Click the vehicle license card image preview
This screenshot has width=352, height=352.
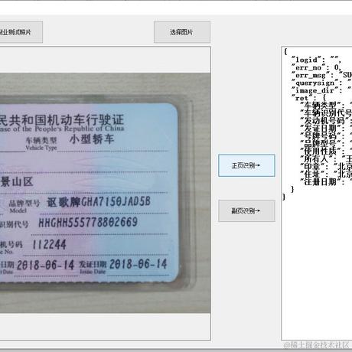click(105, 193)
